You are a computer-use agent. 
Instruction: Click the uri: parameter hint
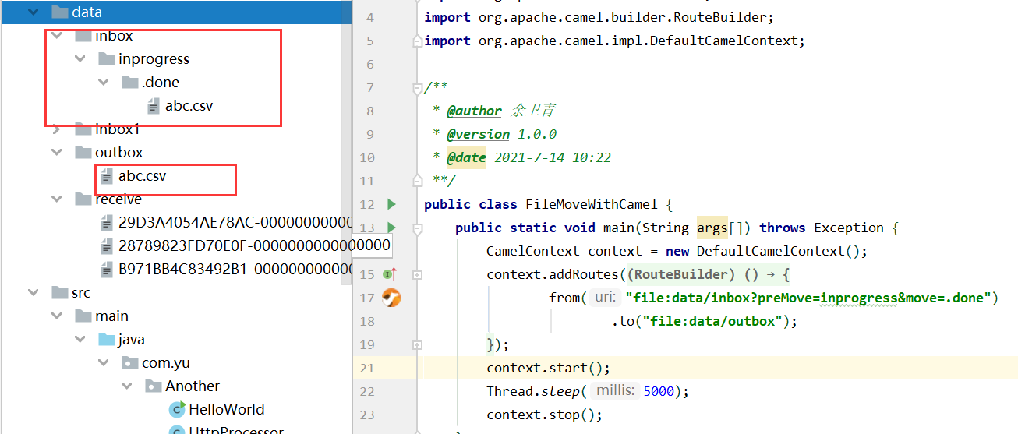click(x=606, y=298)
